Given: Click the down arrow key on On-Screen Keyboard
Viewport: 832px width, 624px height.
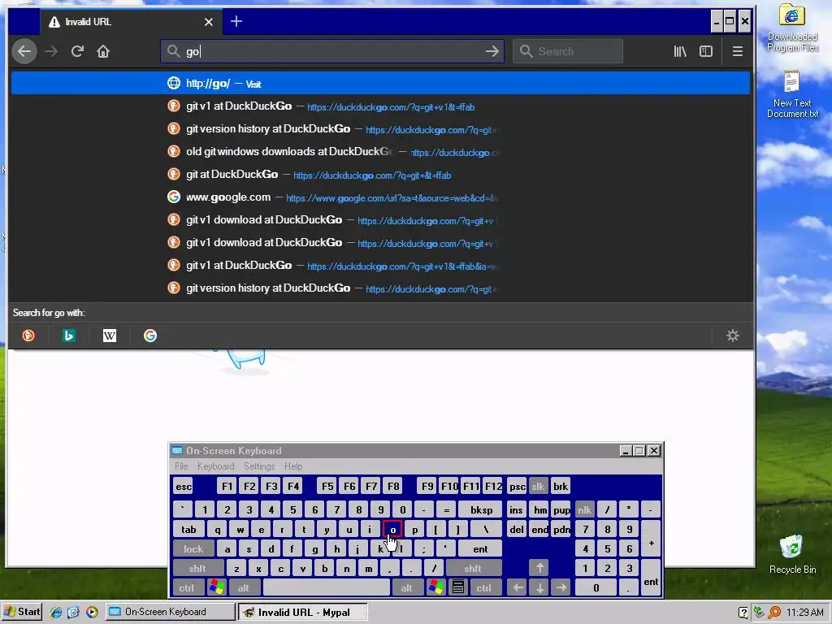Looking at the screenshot, I should (539, 587).
